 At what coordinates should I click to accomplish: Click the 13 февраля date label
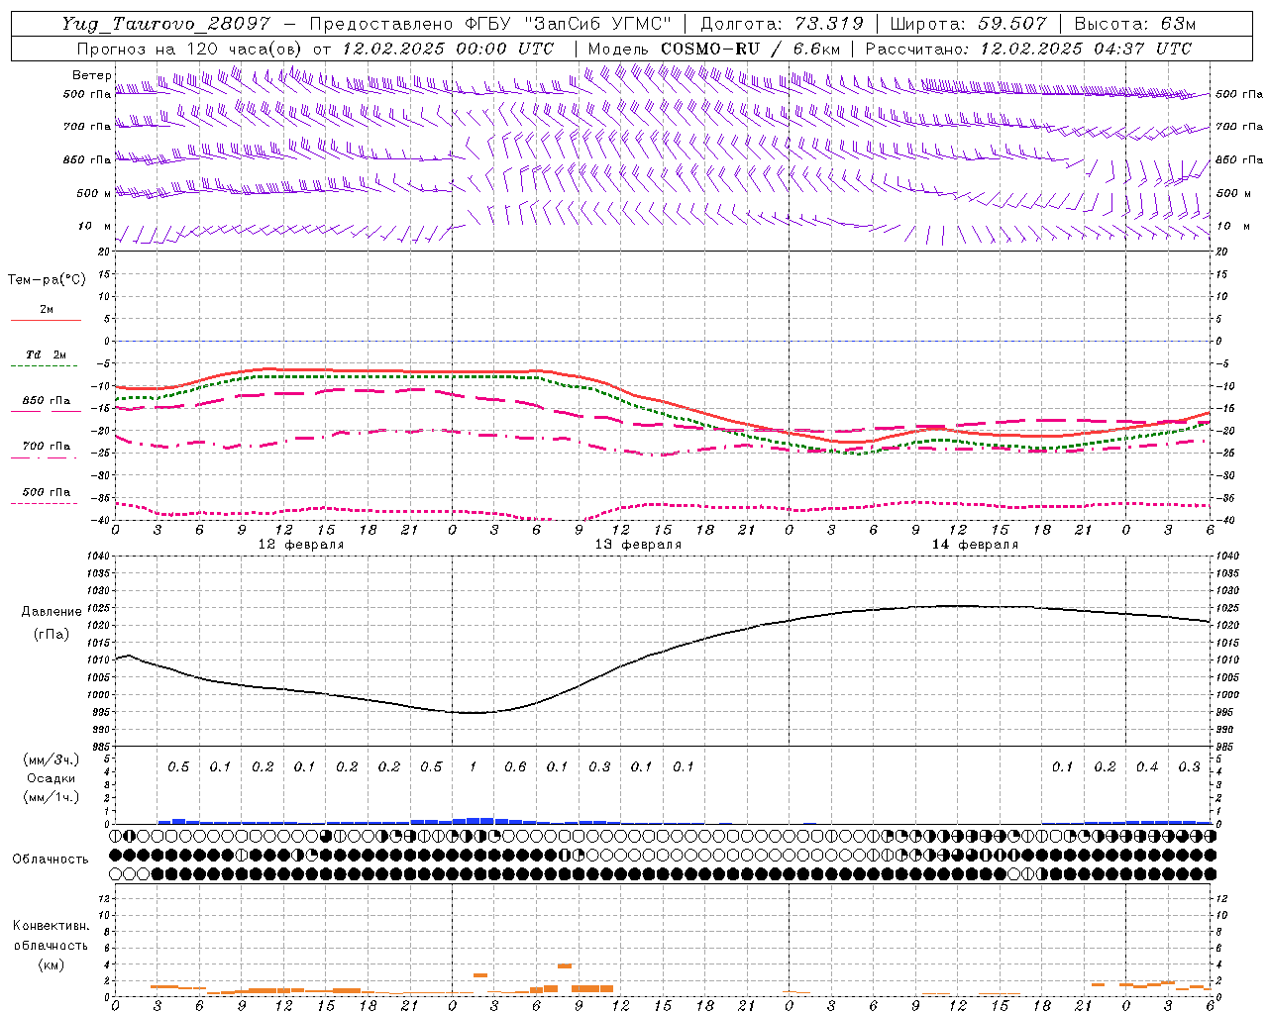click(x=638, y=545)
